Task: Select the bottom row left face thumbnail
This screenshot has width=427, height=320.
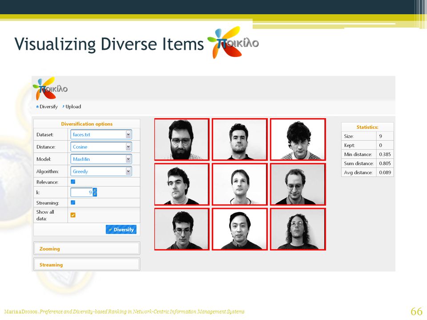Action: point(181,229)
